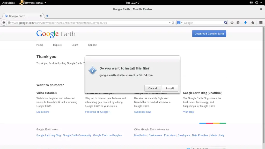Screen dimensions: 265x149
Task: Show downloads via the blue arrow icon
Action: click(245, 23)
